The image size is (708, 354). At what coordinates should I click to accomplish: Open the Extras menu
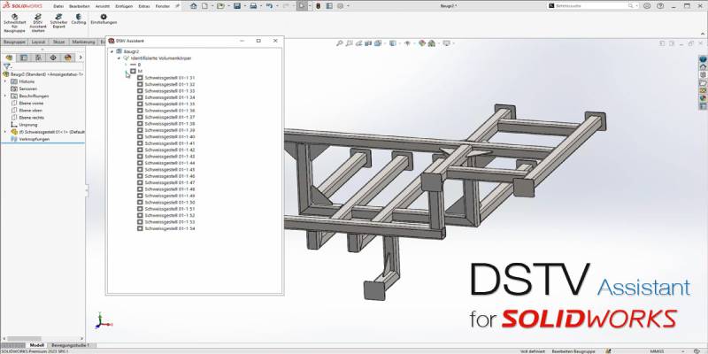[144, 6]
